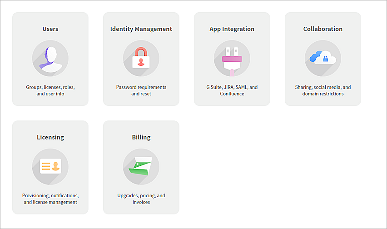Click the Collaboration cloud lock icon

(x=323, y=59)
